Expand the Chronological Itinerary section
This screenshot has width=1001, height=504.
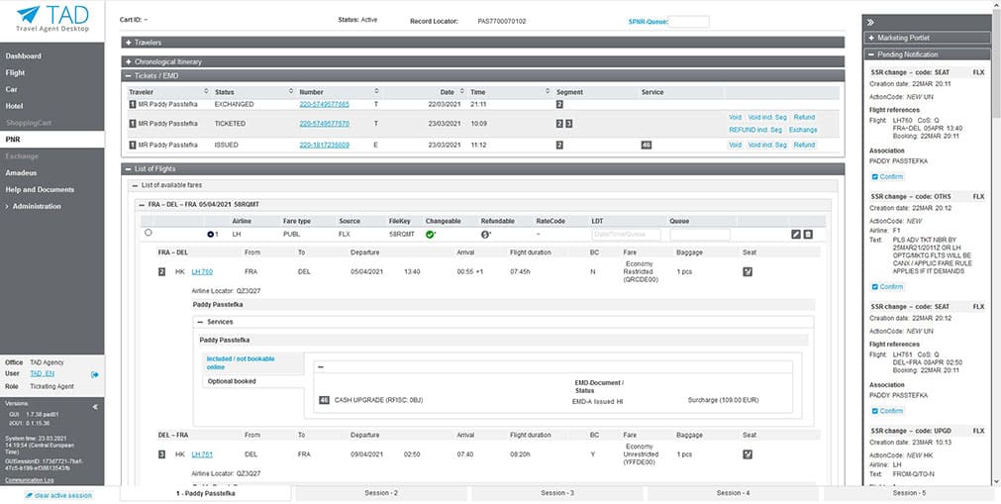129,61
